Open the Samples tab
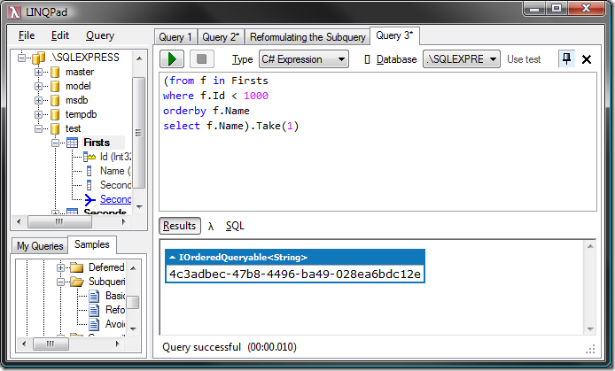 pos(92,244)
